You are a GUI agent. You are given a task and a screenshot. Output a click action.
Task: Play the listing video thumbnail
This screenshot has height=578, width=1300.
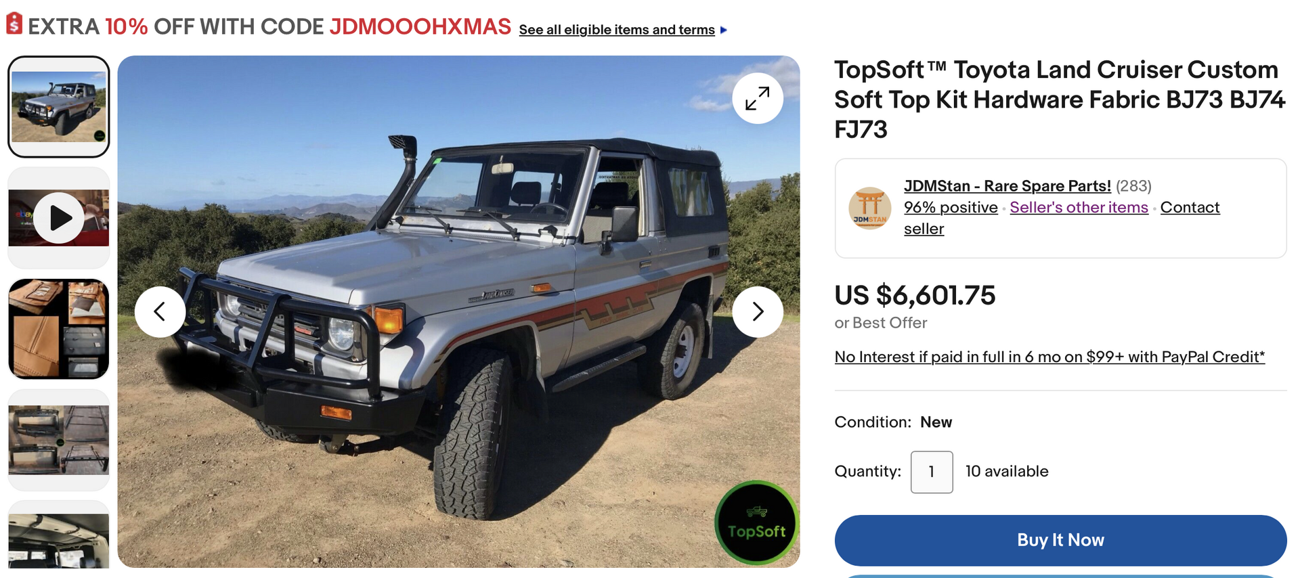click(59, 218)
